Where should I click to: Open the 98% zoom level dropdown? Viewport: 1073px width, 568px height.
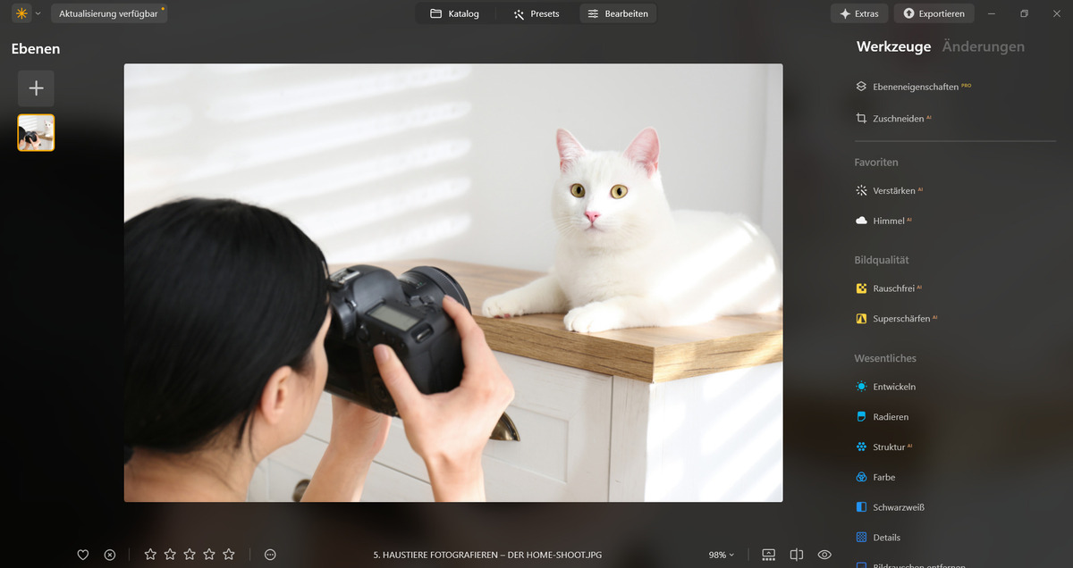click(x=720, y=555)
